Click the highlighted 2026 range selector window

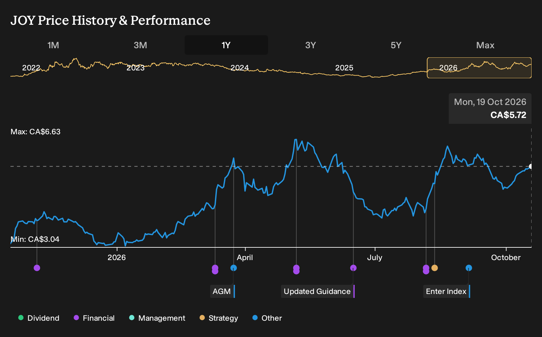point(479,68)
